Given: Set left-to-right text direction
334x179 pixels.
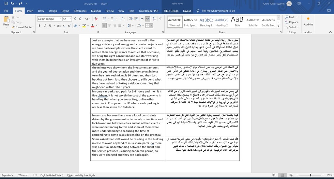Looking at the screenshot, I should (x=142, y=19).
